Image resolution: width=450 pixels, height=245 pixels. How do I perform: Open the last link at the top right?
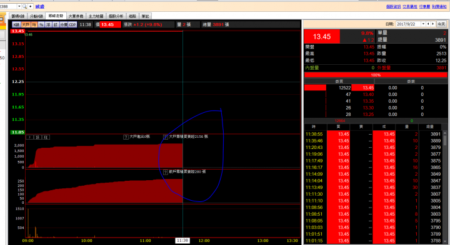pyautogui.click(x=439, y=6)
